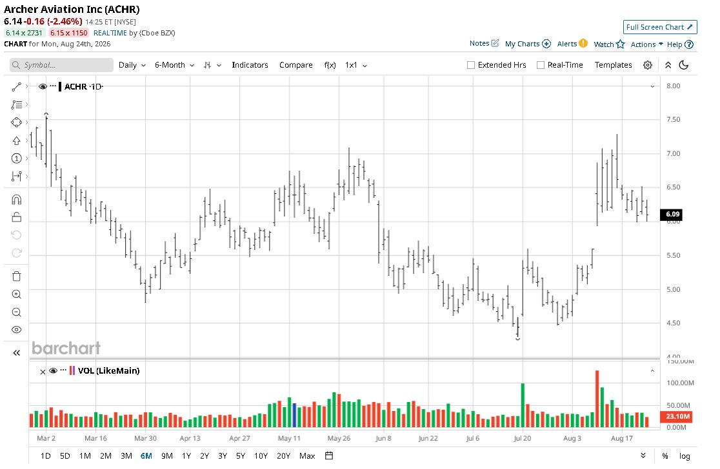Screen dimensions: 720x469
Task: Open the Templates menu
Action: coord(613,65)
